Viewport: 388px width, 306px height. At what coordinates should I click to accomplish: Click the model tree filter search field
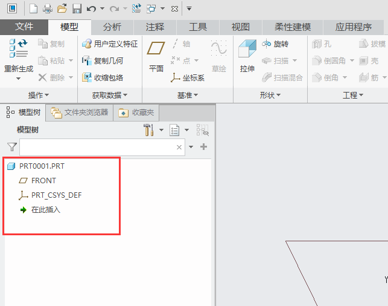[x=102, y=147]
